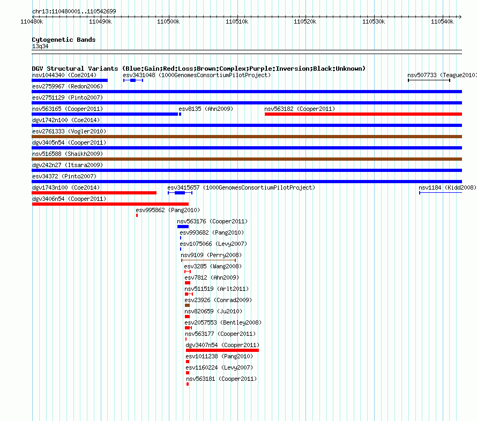Open esv1011238 (Pang2010) label
Screen dimensions: 477x421
click(219, 357)
